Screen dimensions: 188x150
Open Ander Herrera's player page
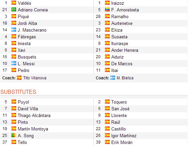(x=125, y=50)
